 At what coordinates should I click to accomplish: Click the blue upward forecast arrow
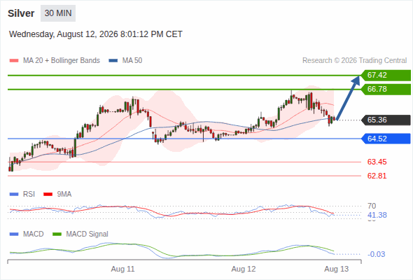348,98
